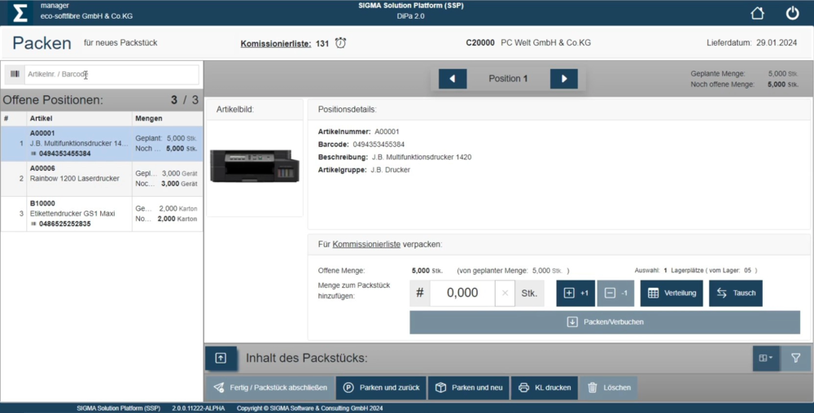Click the power logout icon

click(x=792, y=13)
